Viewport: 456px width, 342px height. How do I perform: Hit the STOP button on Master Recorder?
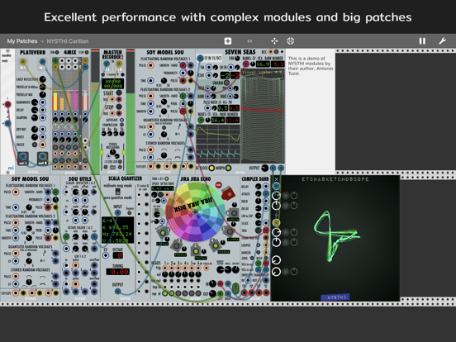tap(119, 107)
